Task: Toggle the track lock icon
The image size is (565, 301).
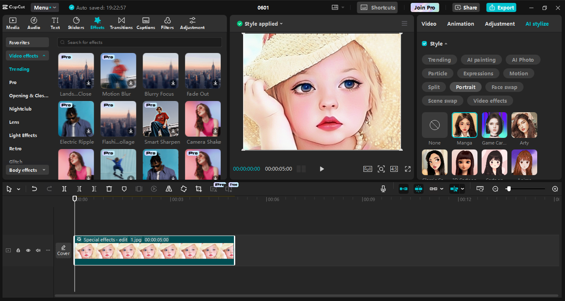Action: 18,250
